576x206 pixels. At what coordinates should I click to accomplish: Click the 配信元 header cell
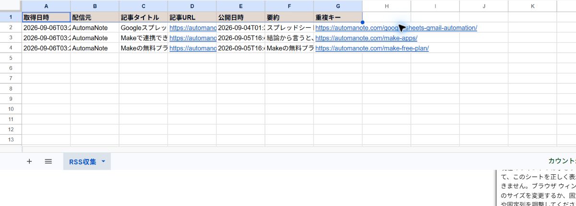tap(95, 17)
